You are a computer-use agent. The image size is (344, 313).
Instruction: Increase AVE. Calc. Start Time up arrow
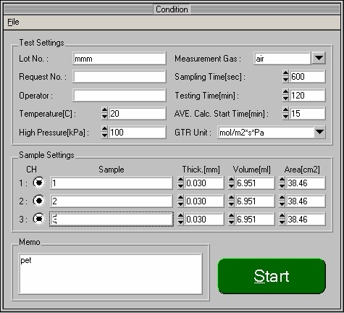point(285,110)
